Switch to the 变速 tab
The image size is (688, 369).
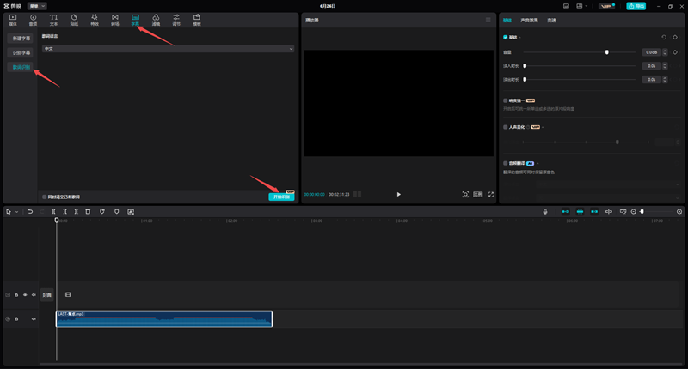tap(552, 20)
